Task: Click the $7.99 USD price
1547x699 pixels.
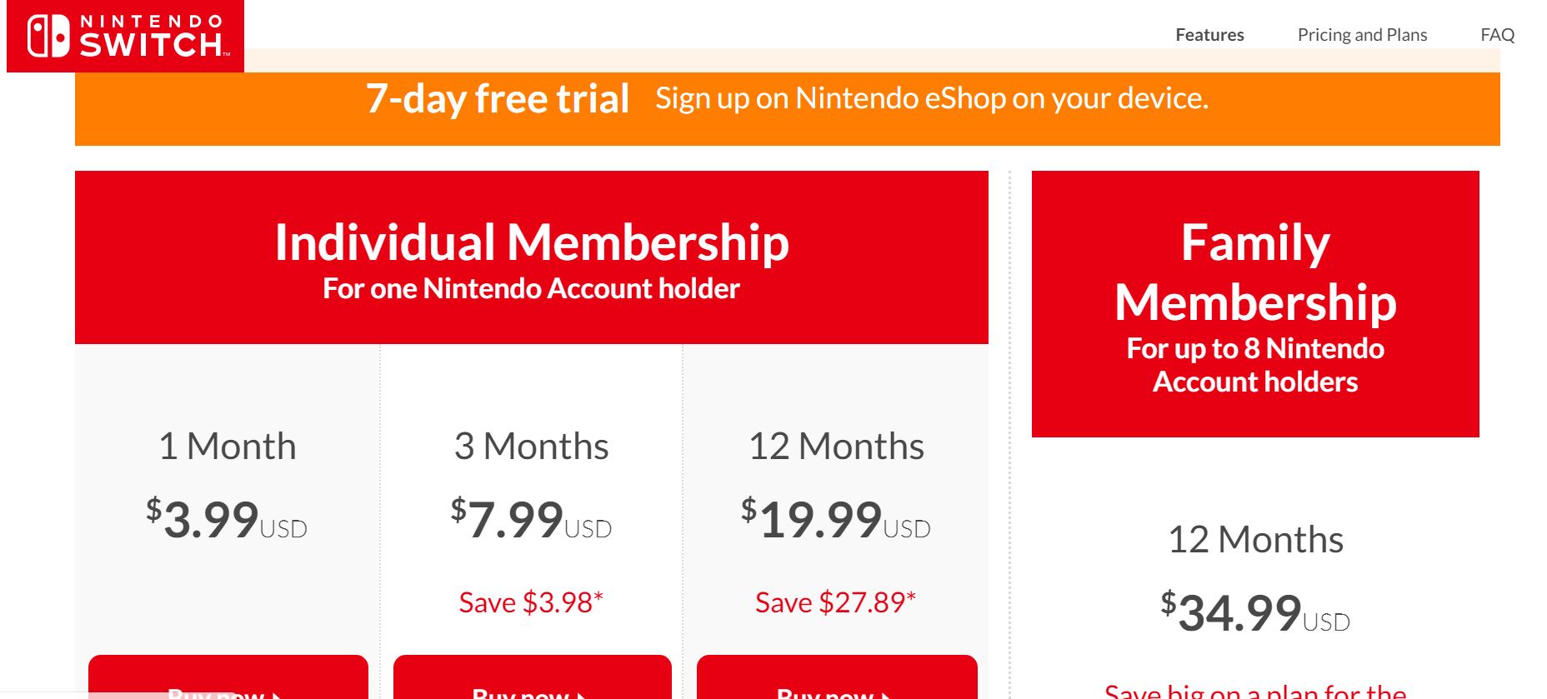Action: 532,520
